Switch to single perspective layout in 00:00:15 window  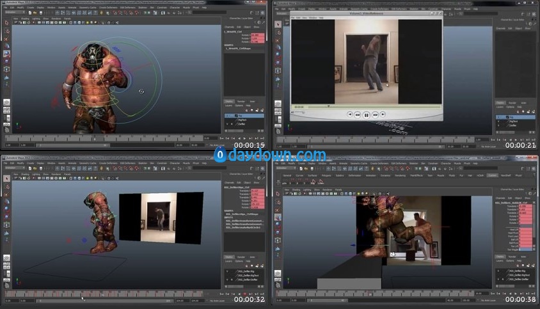pyautogui.click(x=6, y=102)
